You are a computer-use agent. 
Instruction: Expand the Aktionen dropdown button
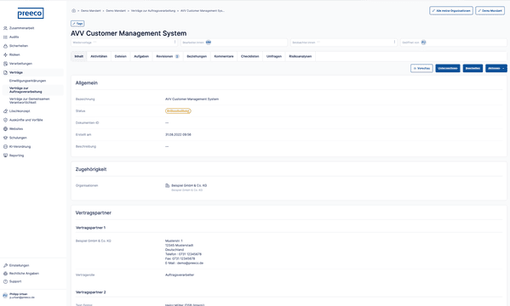pyautogui.click(x=496, y=68)
